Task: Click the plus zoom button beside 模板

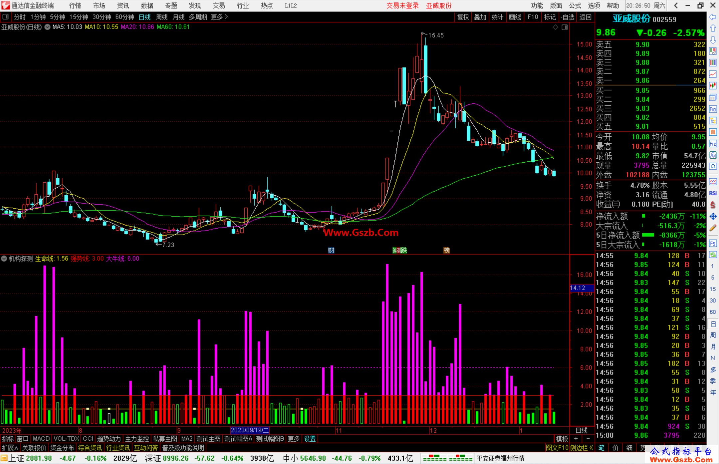Action: click(576, 439)
